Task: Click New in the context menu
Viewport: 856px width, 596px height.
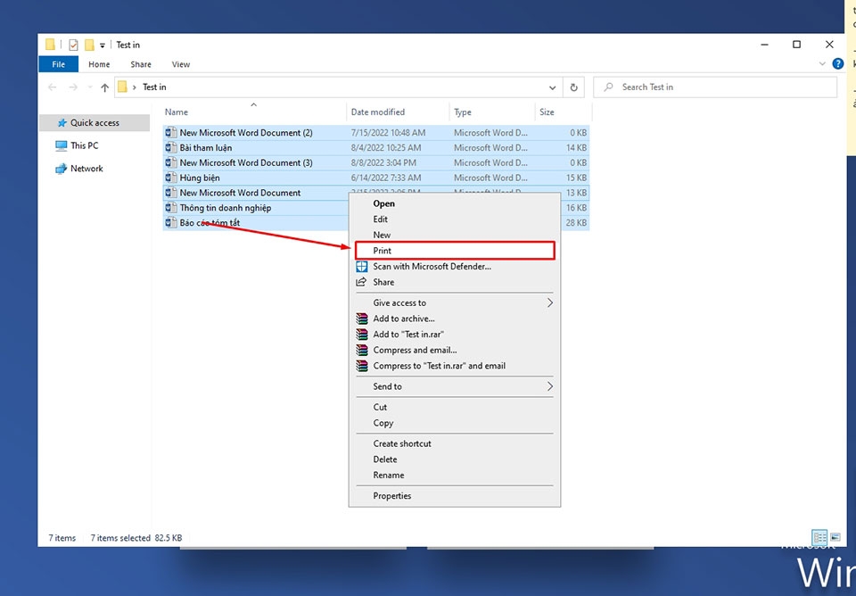Action: point(455,235)
